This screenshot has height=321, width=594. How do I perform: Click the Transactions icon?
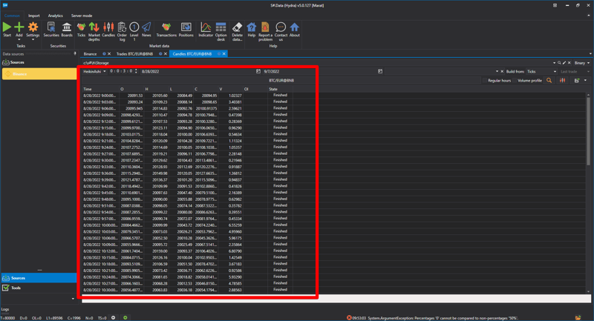(166, 30)
